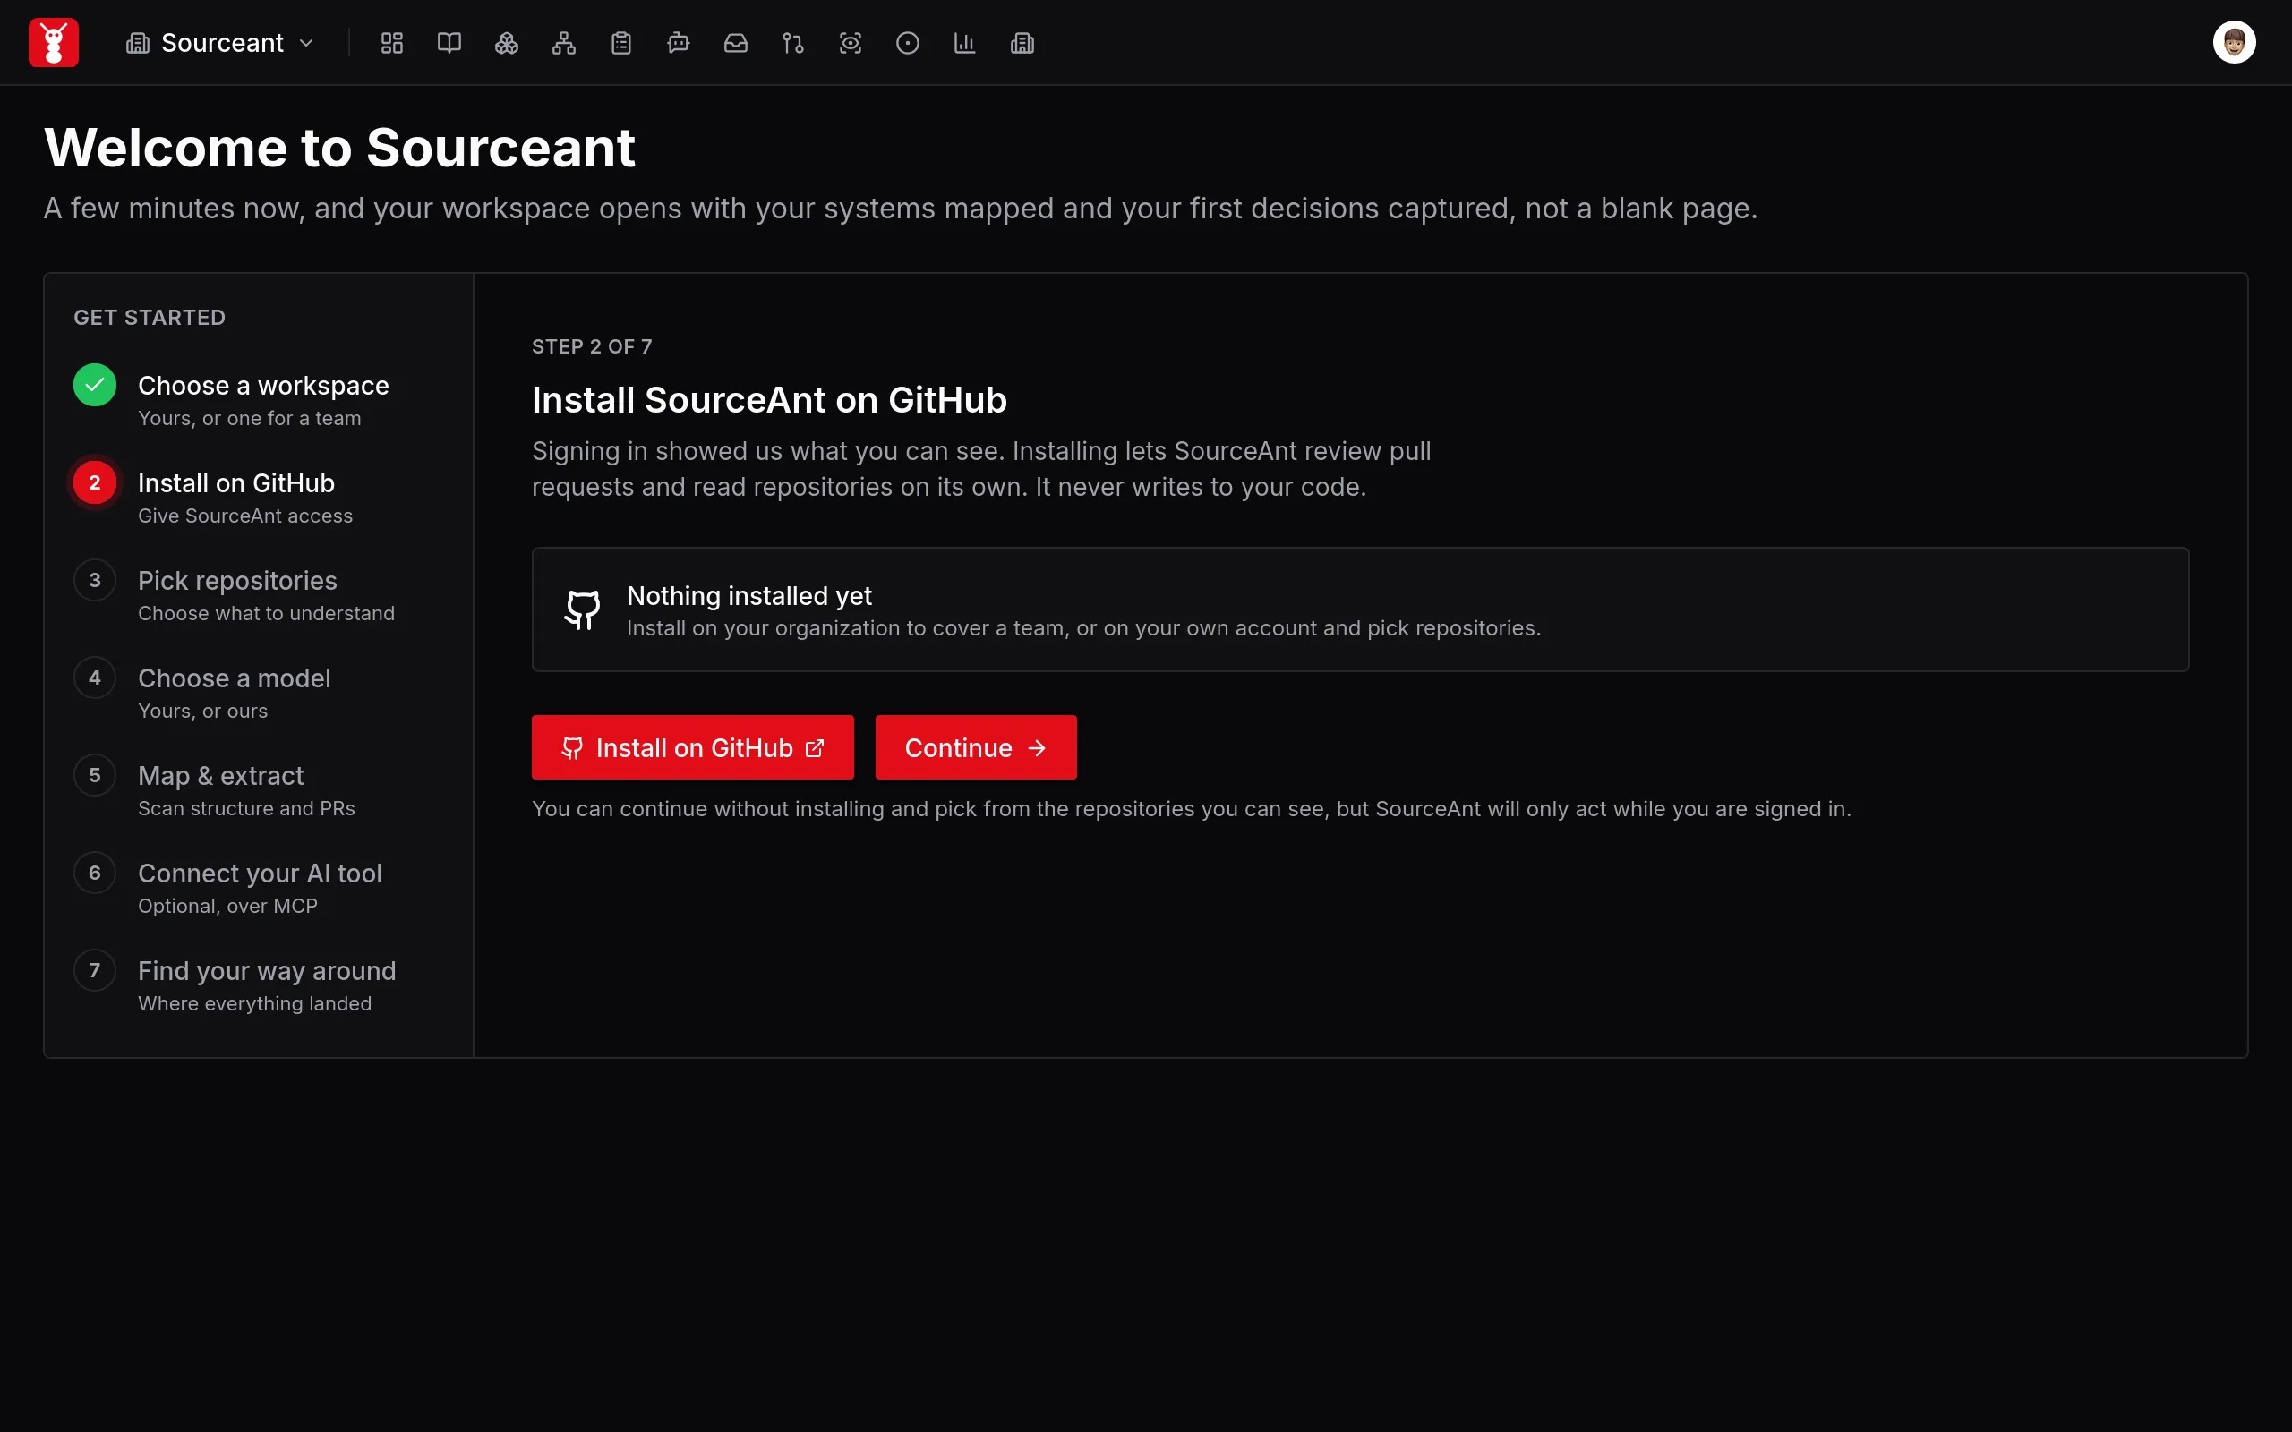Click the pull request icon in navbar
This screenshot has height=1432, width=2292.
point(792,43)
